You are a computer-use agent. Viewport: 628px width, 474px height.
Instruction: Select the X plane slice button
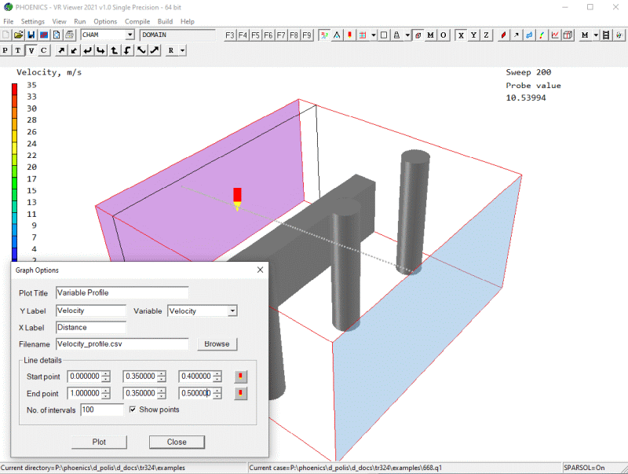click(461, 35)
